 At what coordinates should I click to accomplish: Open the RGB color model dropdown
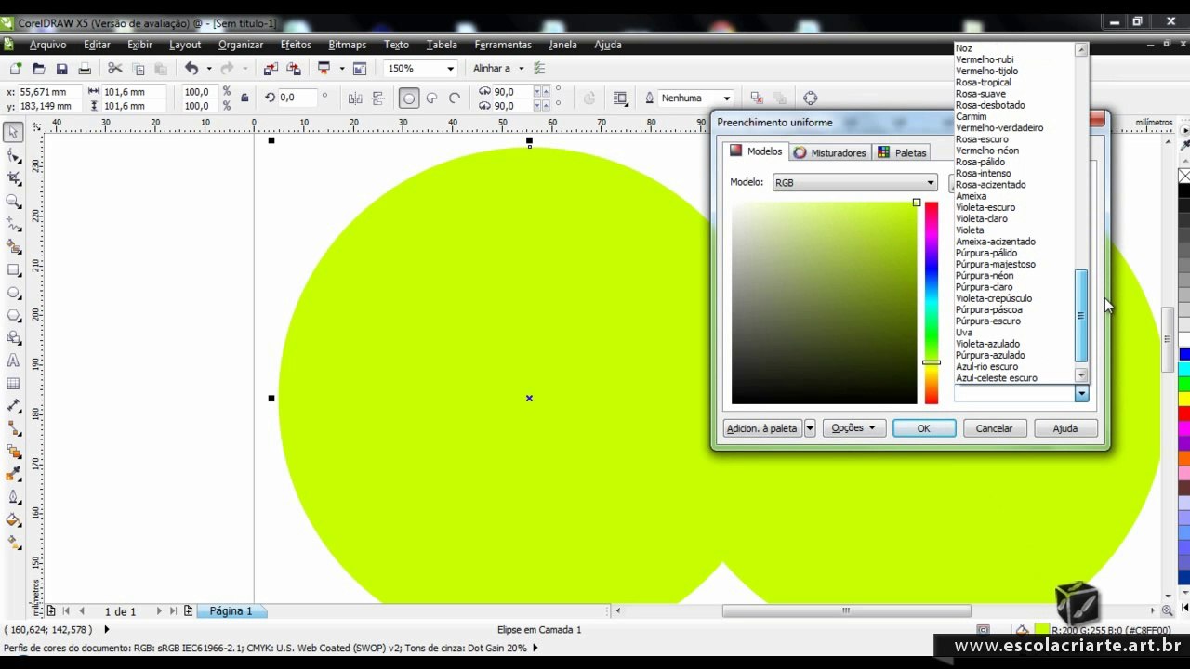[854, 183]
